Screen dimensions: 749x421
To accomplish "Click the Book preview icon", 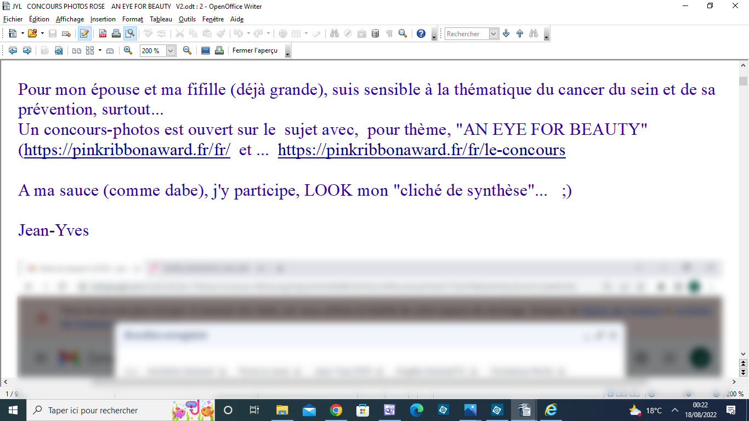I will coord(110,50).
